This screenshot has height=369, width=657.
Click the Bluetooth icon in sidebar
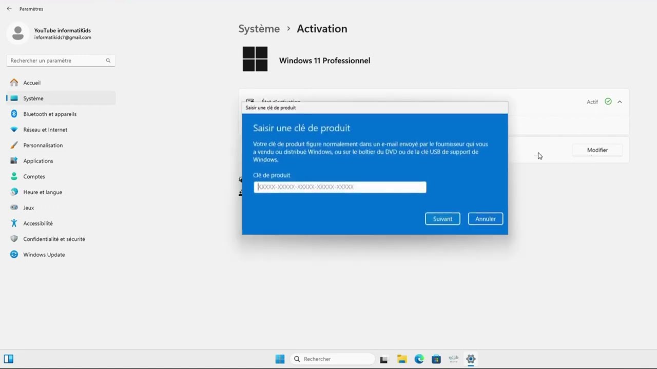click(14, 114)
